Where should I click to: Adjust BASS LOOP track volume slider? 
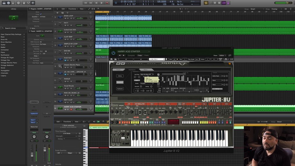pyautogui.click(x=81, y=18)
